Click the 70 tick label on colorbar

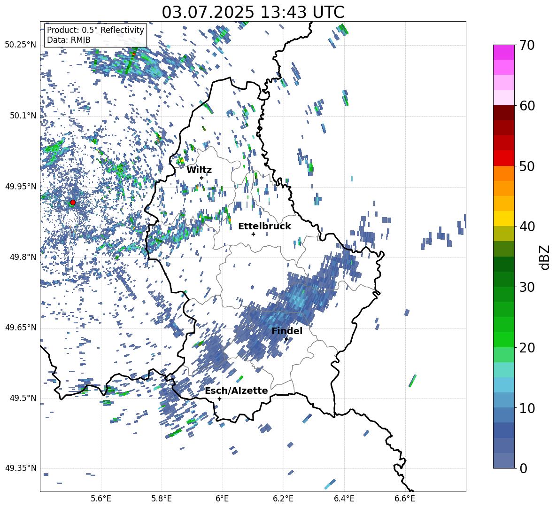coord(527,45)
